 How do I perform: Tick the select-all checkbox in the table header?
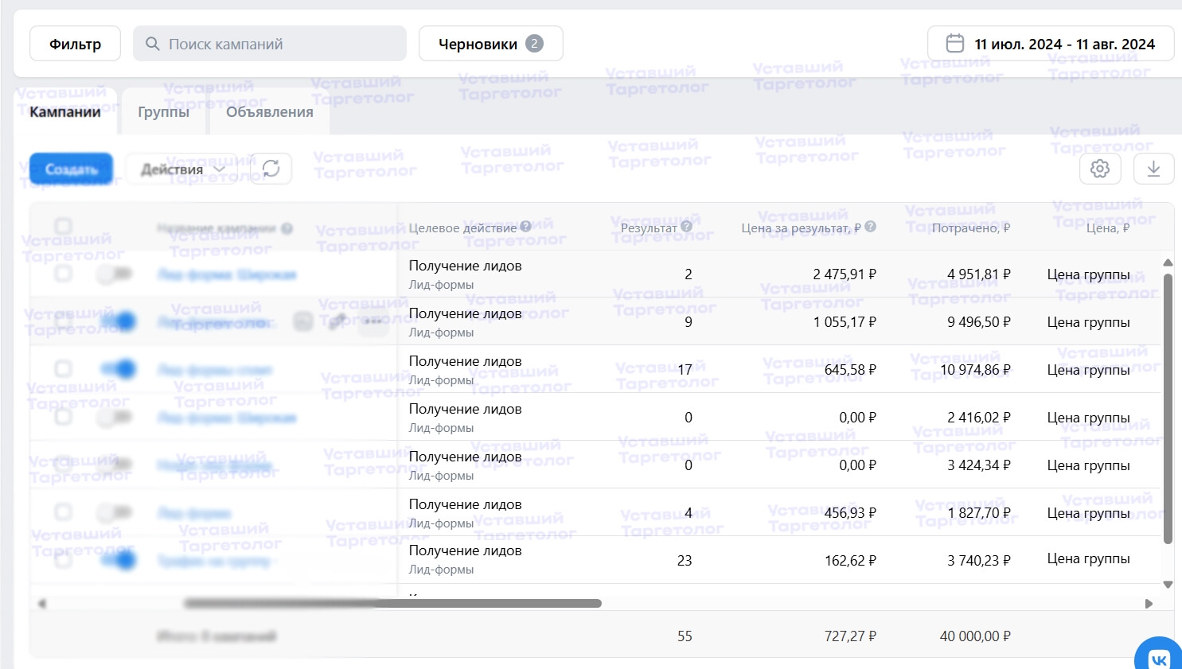pos(64,227)
